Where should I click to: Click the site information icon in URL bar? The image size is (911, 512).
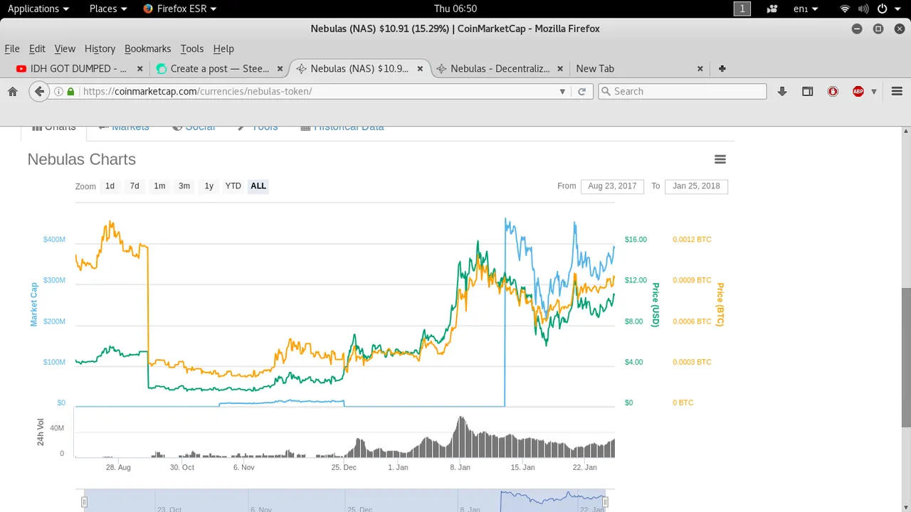click(x=58, y=91)
